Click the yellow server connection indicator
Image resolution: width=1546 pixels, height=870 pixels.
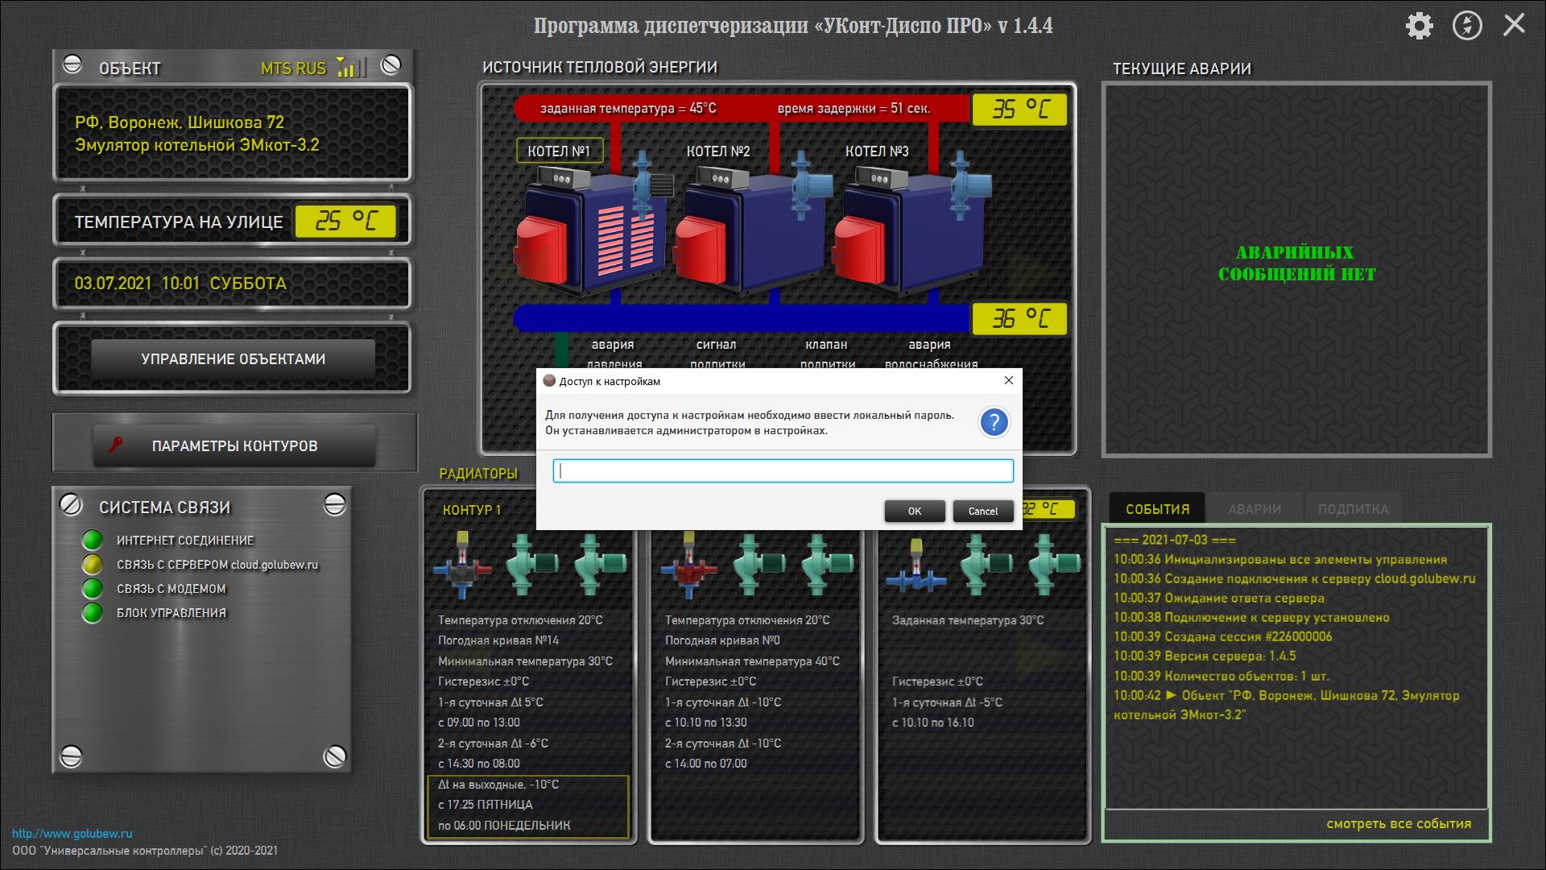[x=93, y=565]
